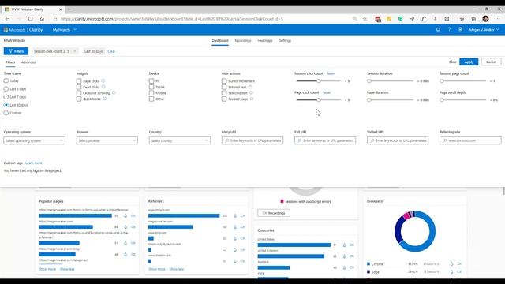Open recordings icon for top popular page
Screen dimensions: 505x284
pos(133,215)
